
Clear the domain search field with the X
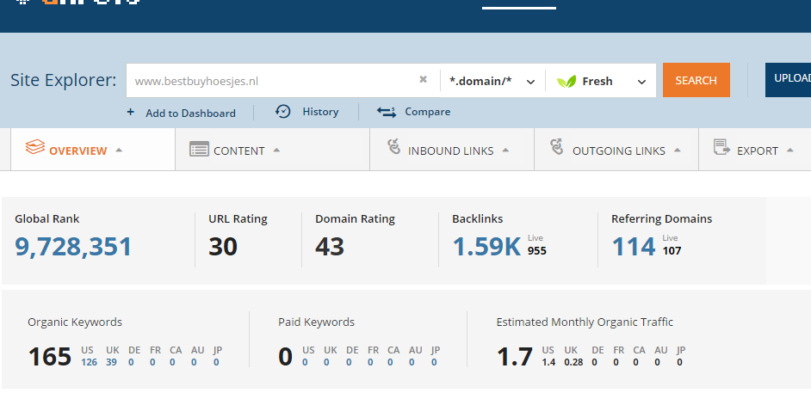(423, 79)
